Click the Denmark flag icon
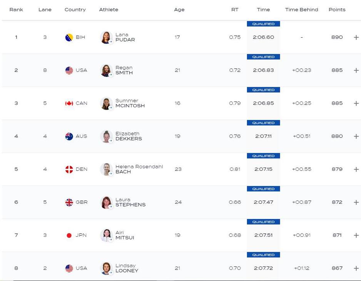The image size is (361, 281). pos(69,170)
